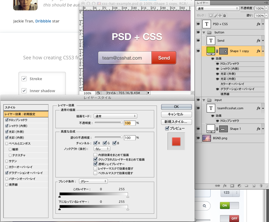Click the lock image pixels brush icon
269x222 pixels.
pyautogui.click(x=215, y=15)
